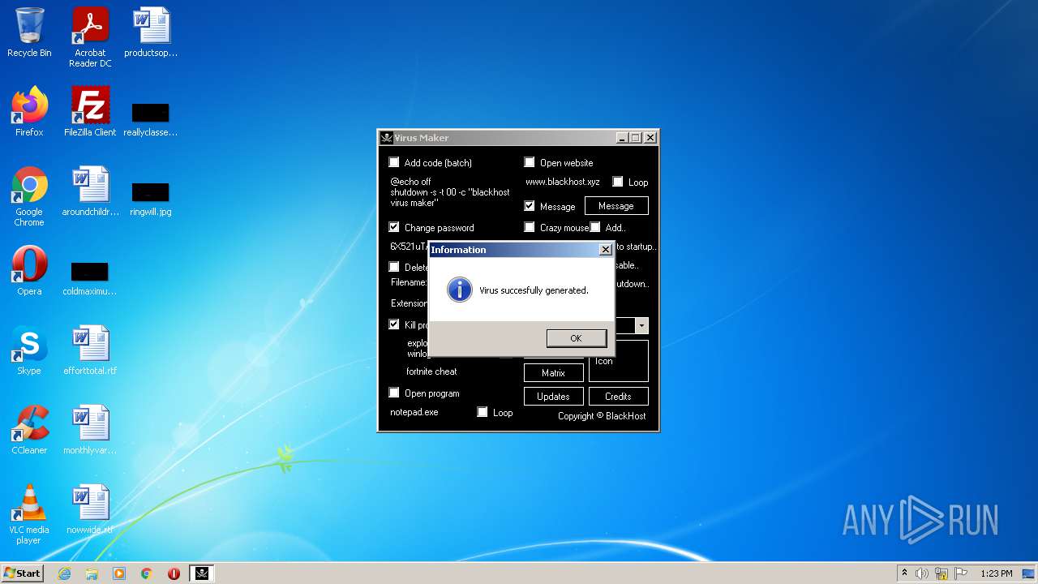1038x584 pixels.
Task: Launch Opera from the taskbar
Action: coord(174,573)
